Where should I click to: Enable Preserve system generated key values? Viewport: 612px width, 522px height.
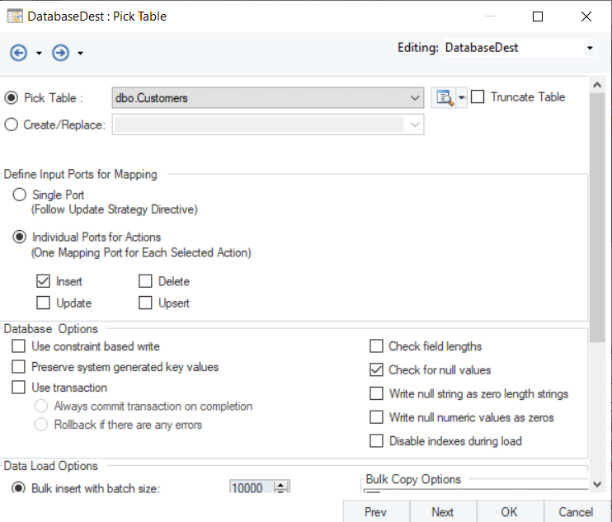[18, 367]
